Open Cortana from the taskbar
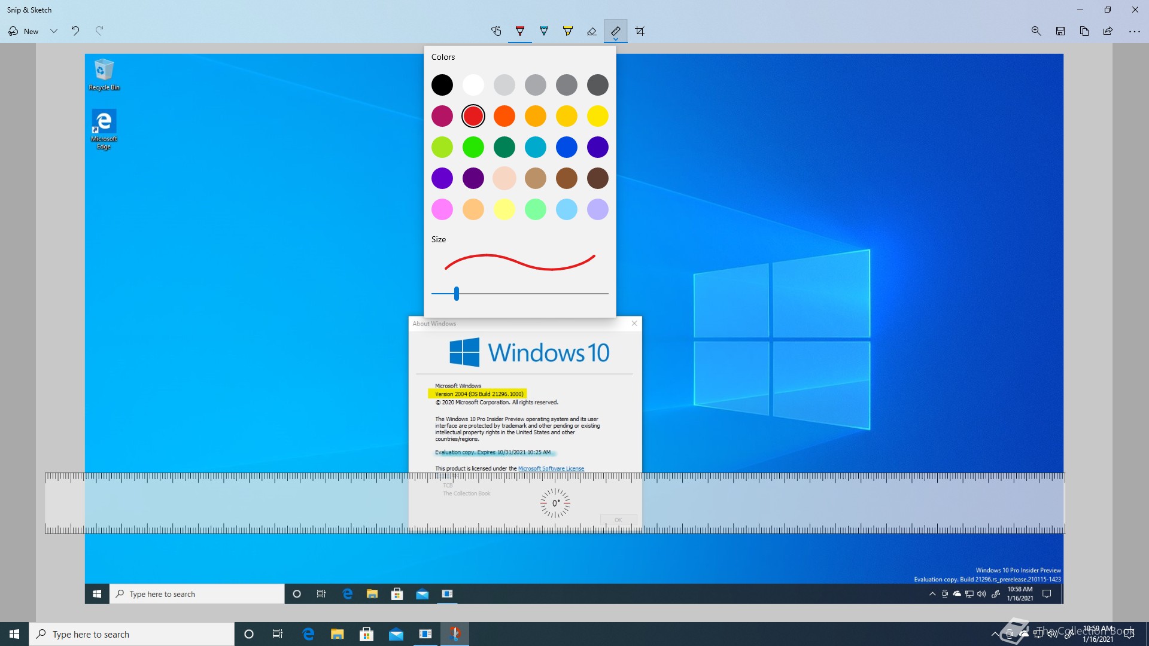The image size is (1149, 646). [249, 634]
